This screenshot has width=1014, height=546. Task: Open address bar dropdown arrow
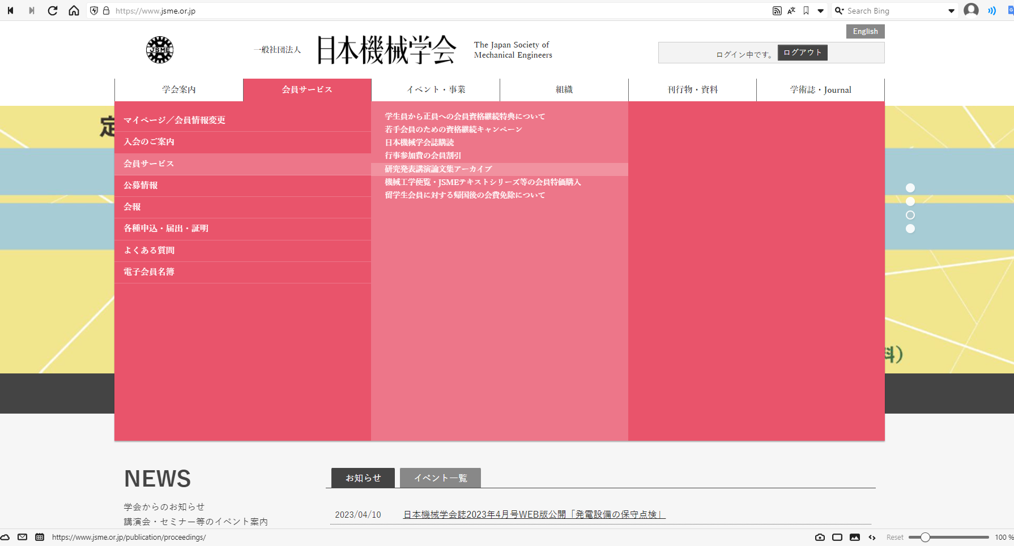point(820,11)
